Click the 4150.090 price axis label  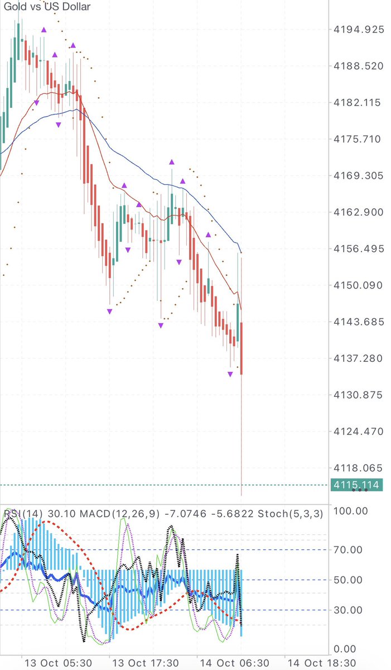click(x=358, y=285)
